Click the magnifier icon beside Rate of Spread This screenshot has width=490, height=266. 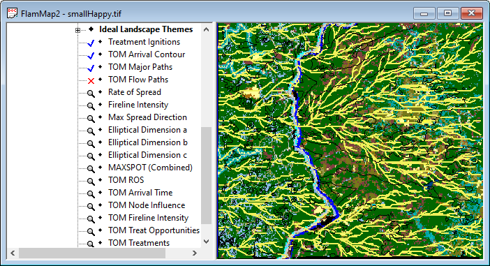91,93
